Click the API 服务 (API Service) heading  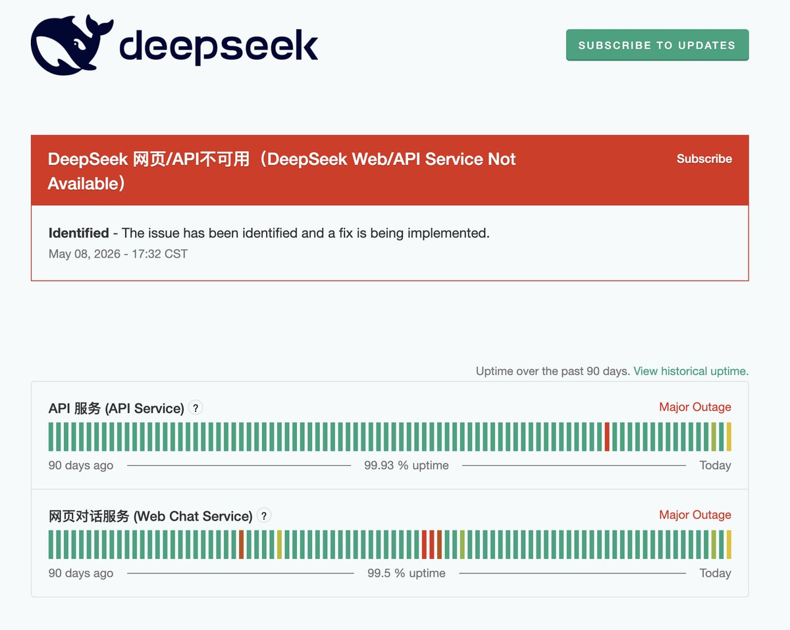tap(116, 409)
